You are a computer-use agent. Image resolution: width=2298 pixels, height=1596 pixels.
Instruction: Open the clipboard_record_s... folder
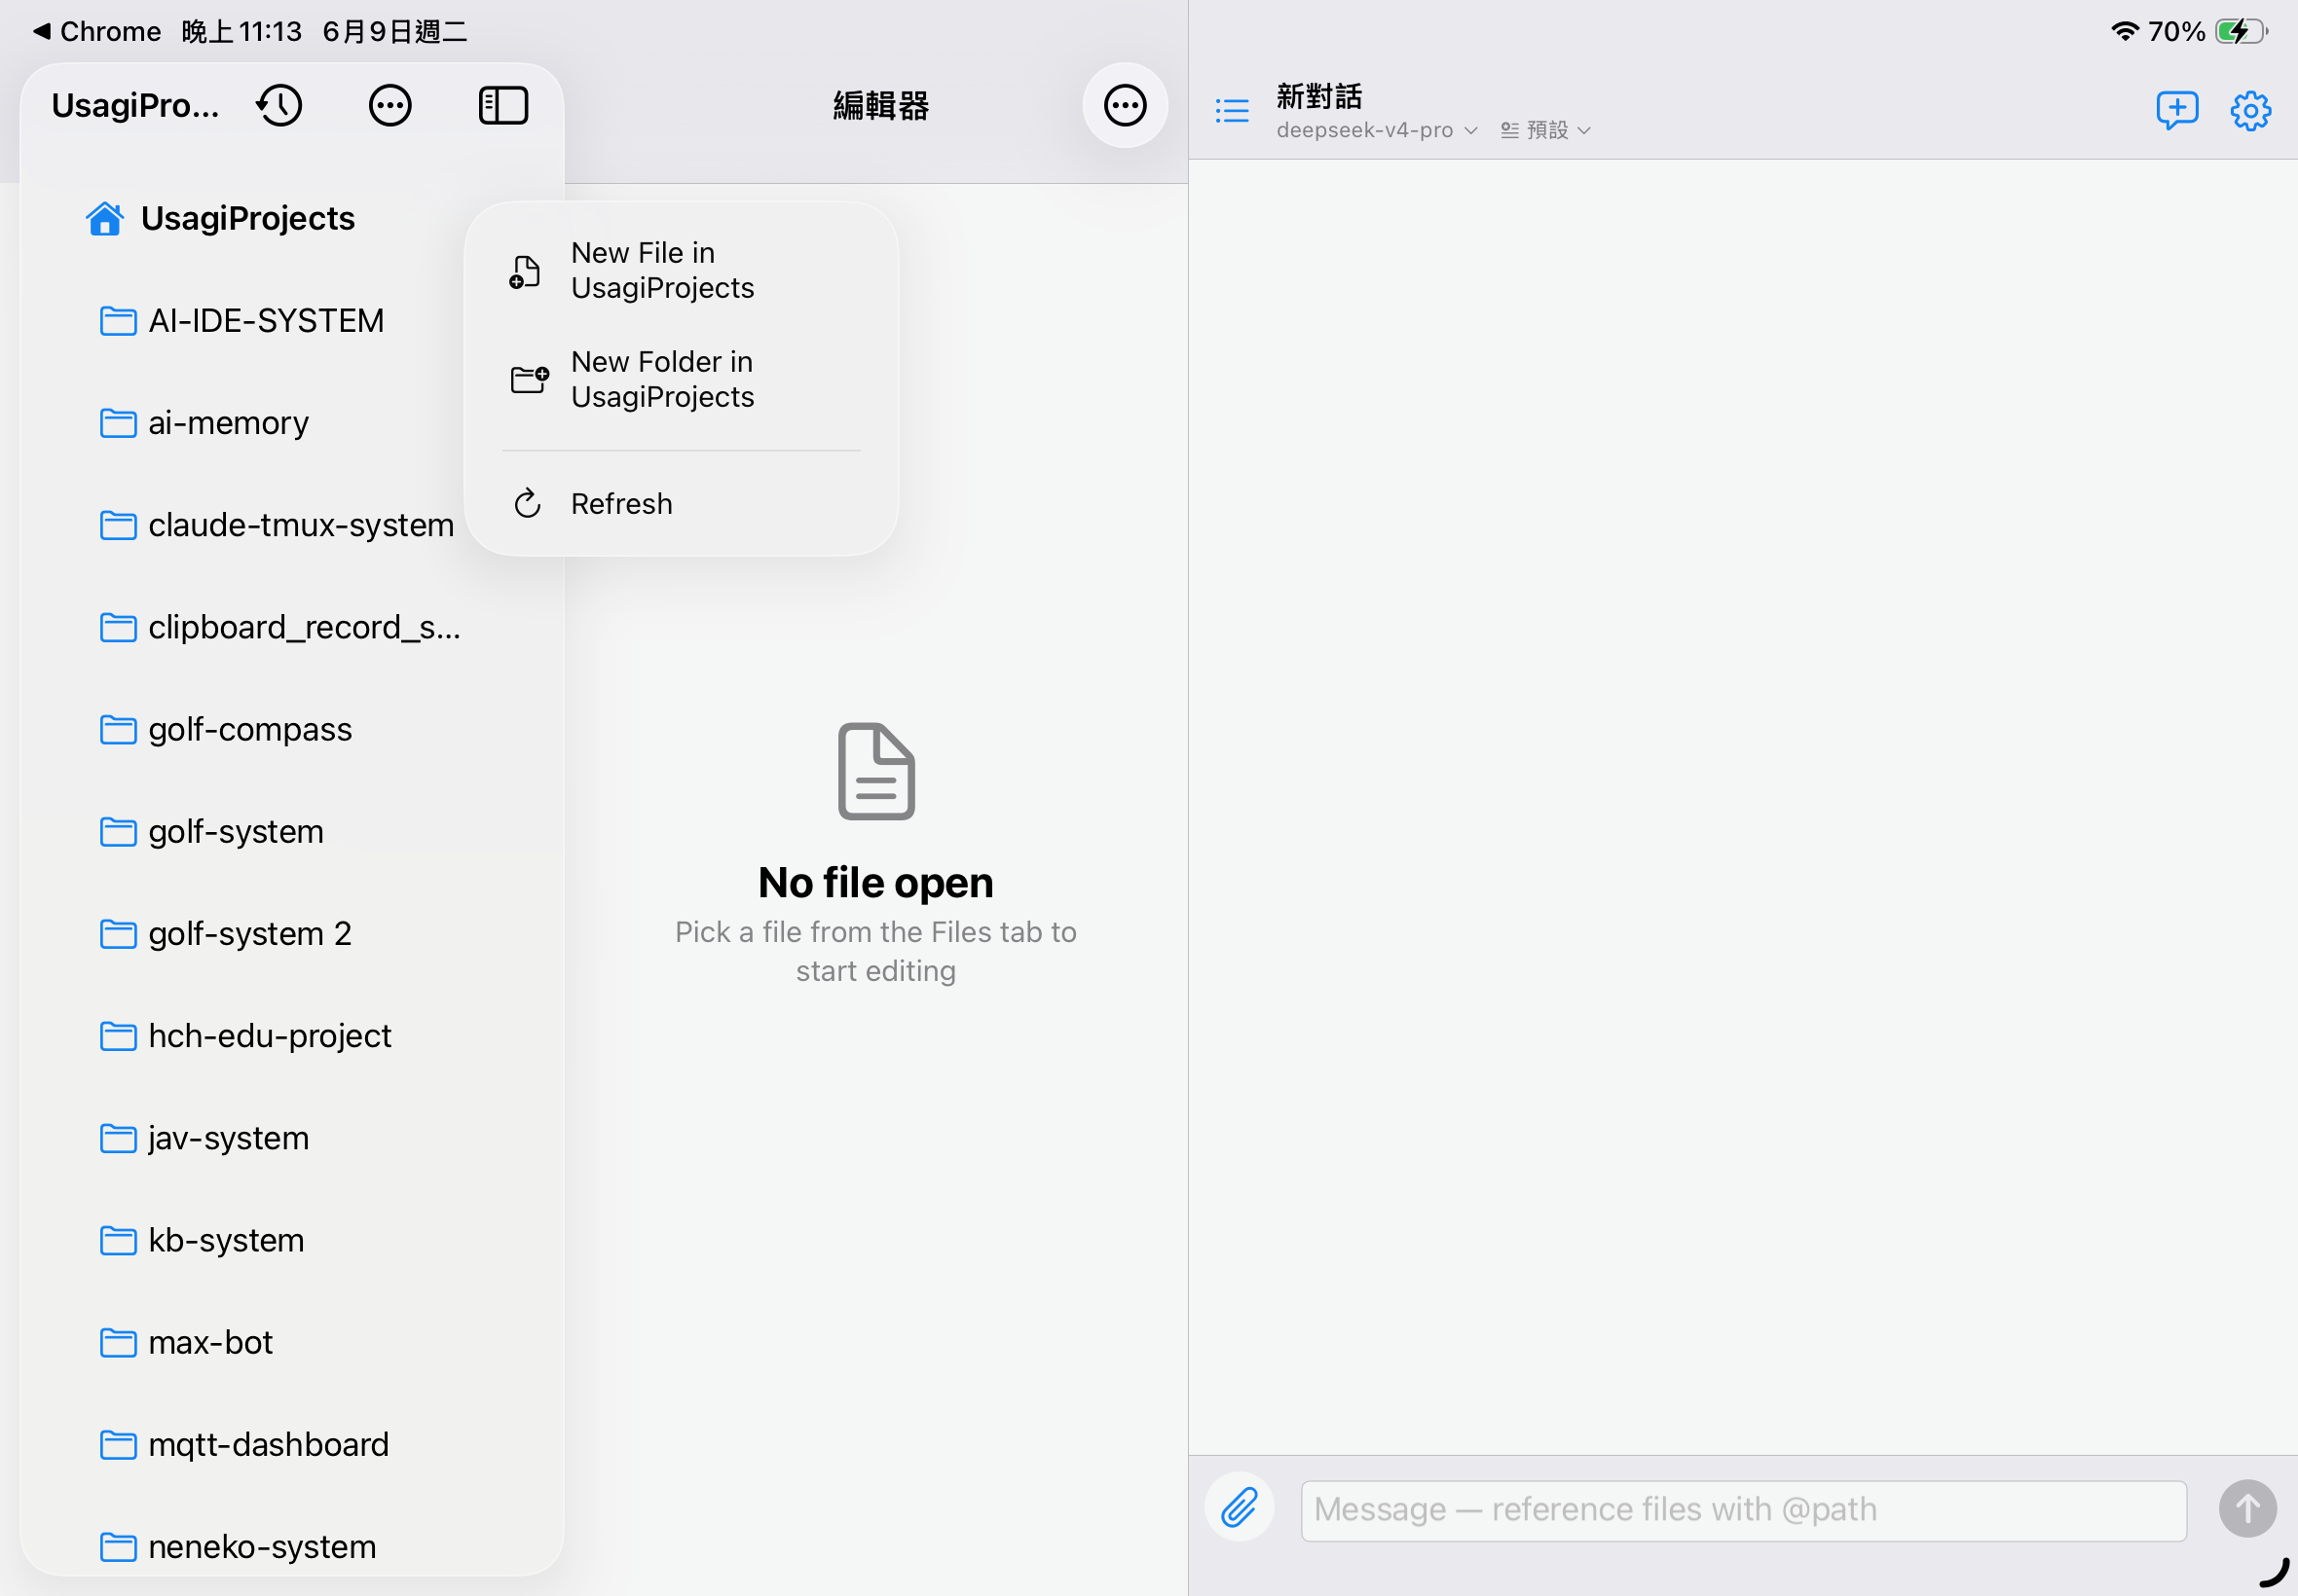pos(280,628)
